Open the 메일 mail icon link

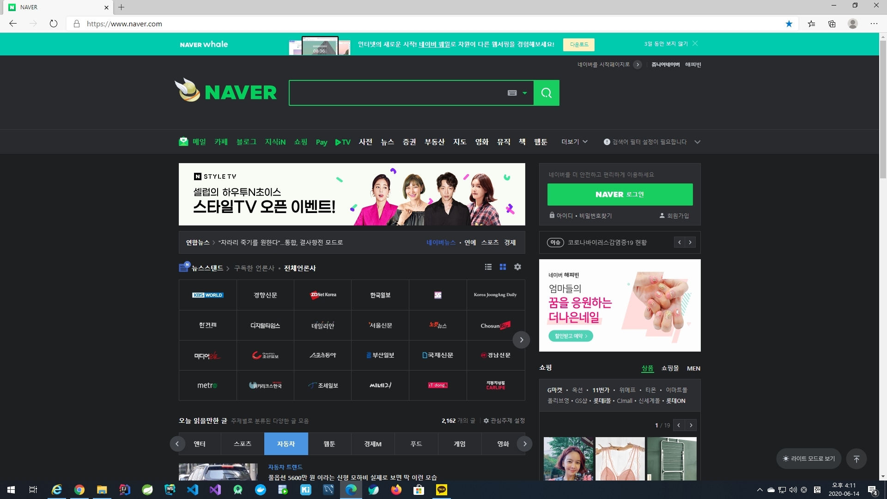183,142
